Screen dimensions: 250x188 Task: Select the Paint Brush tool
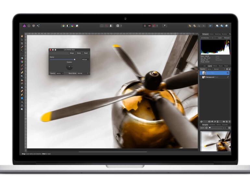click(x=22, y=65)
